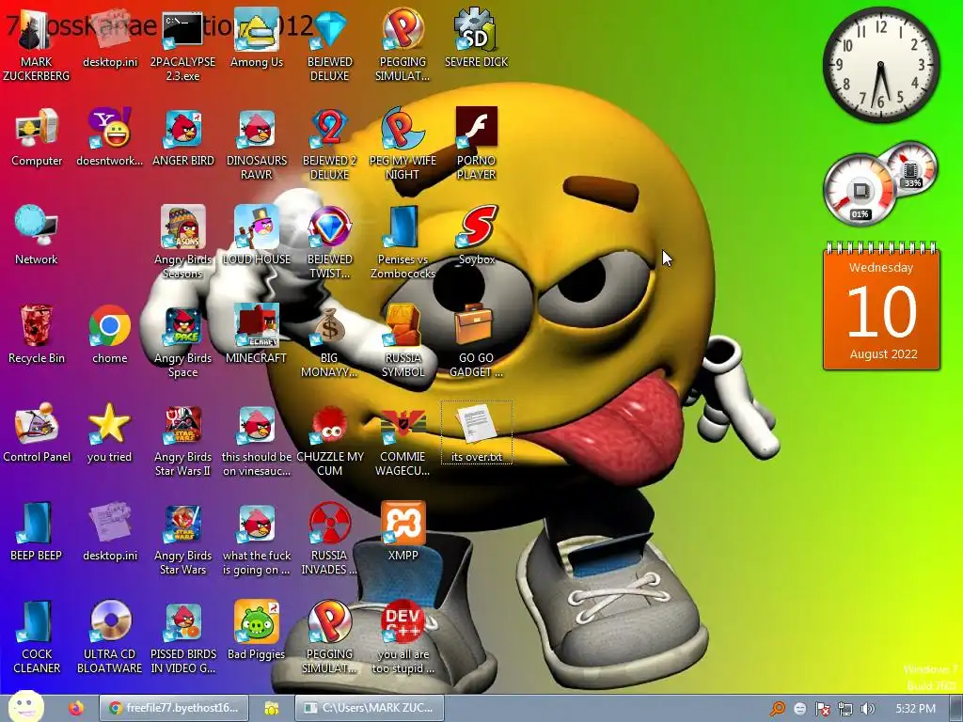963x722 pixels.
Task: Select the BEJEWED DELUXE icon
Action: pyautogui.click(x=330, y=46)
